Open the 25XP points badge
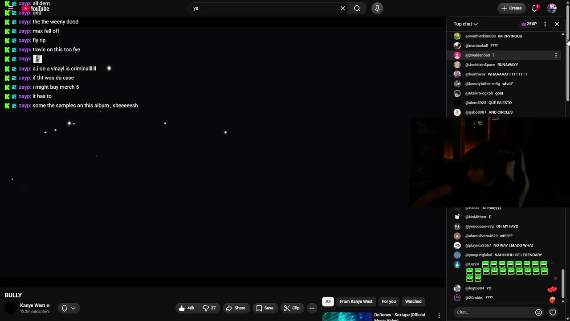 pyautogui.click(x=529, y=24)
